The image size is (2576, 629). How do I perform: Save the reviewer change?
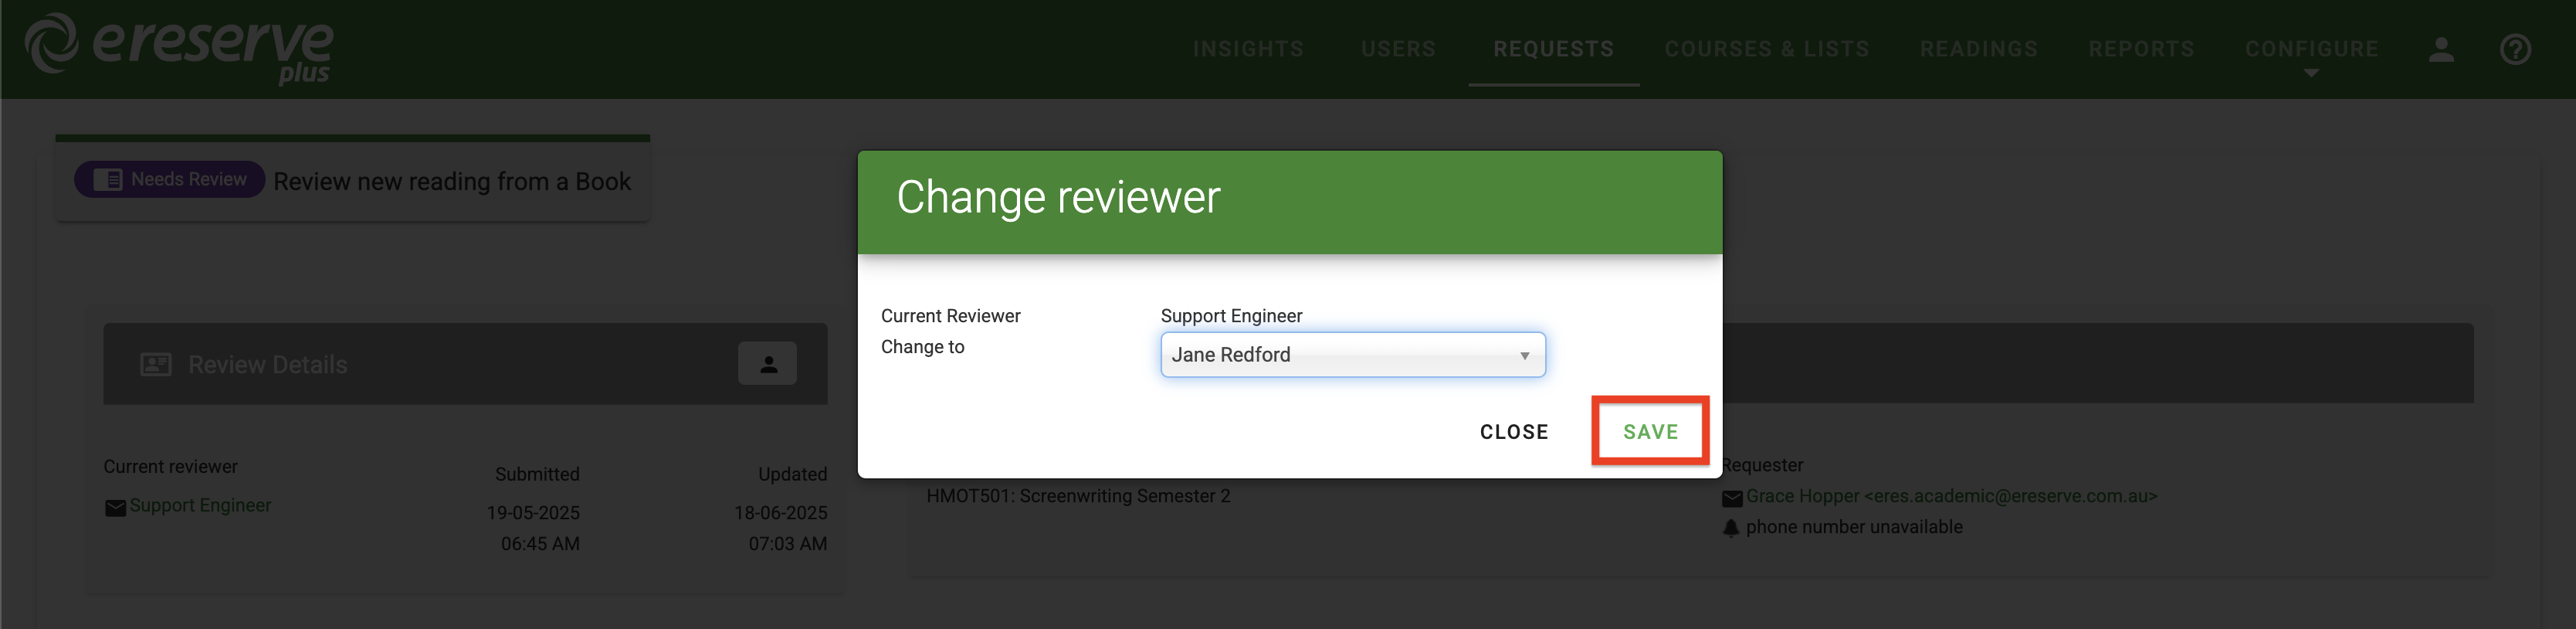point(1650,432)
